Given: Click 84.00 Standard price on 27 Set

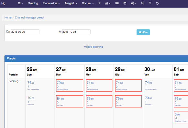Looking at the screenshot, I should click(70, 101).
